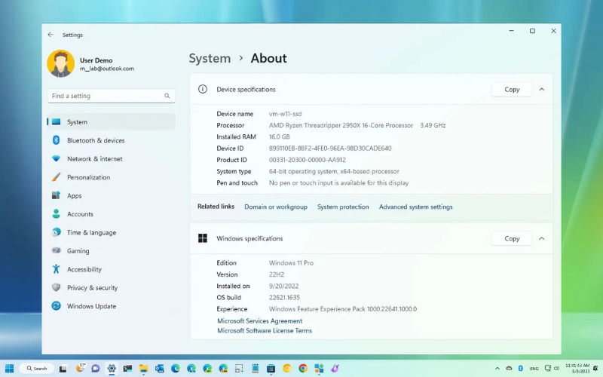Click the Product ID 00331-20300-00000-AA912
The height and width of the screenshot is (377, 603).
click(x=308, y=160)
